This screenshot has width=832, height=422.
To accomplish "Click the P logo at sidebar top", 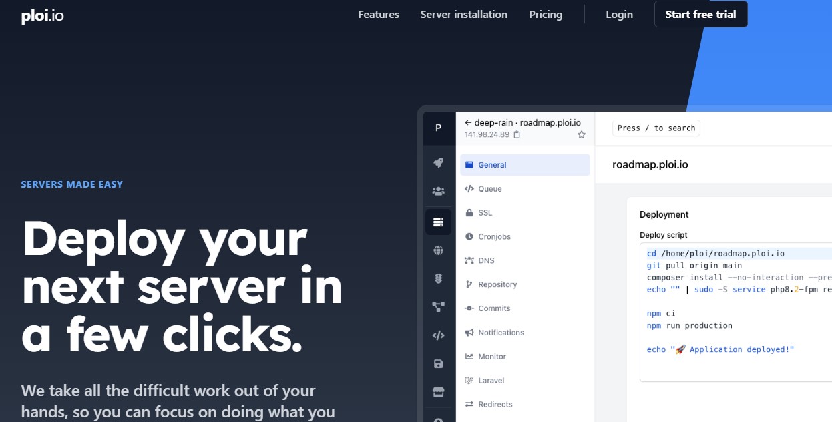I will tap(439, 128).
